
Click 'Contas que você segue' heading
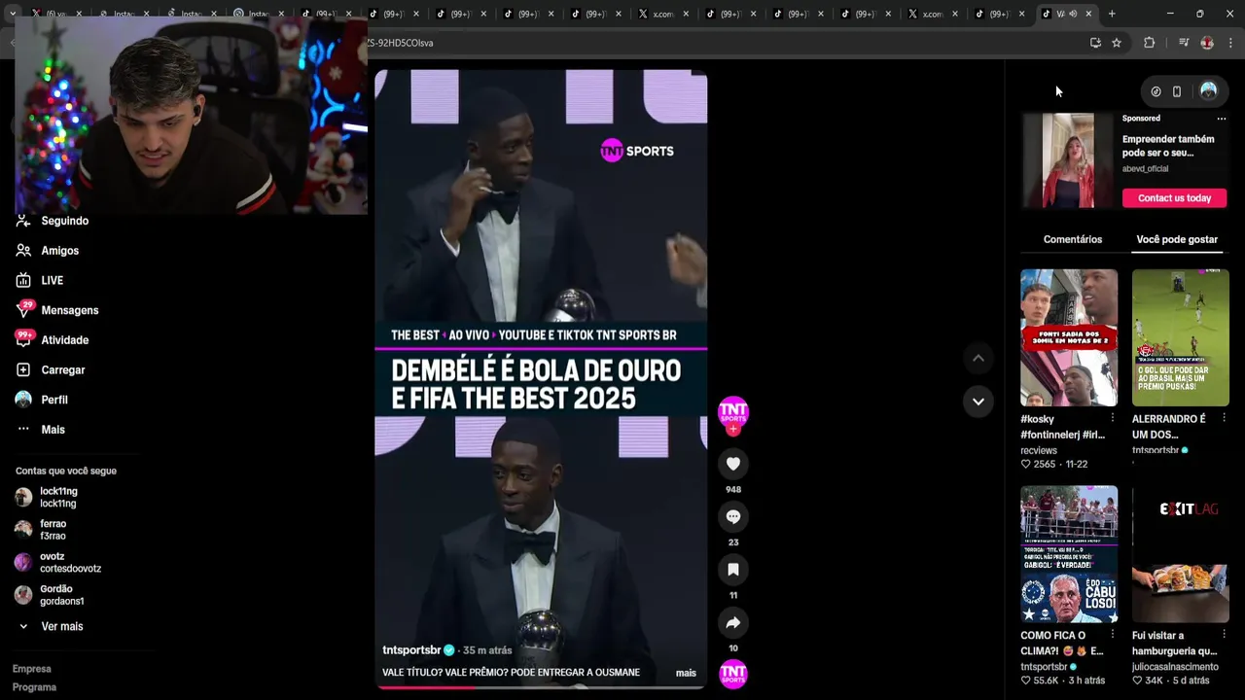click(66, 471)
